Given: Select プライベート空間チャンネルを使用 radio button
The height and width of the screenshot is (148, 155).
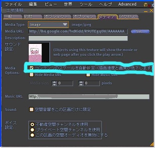Looking at the screenshot, I should pos(32,130).
